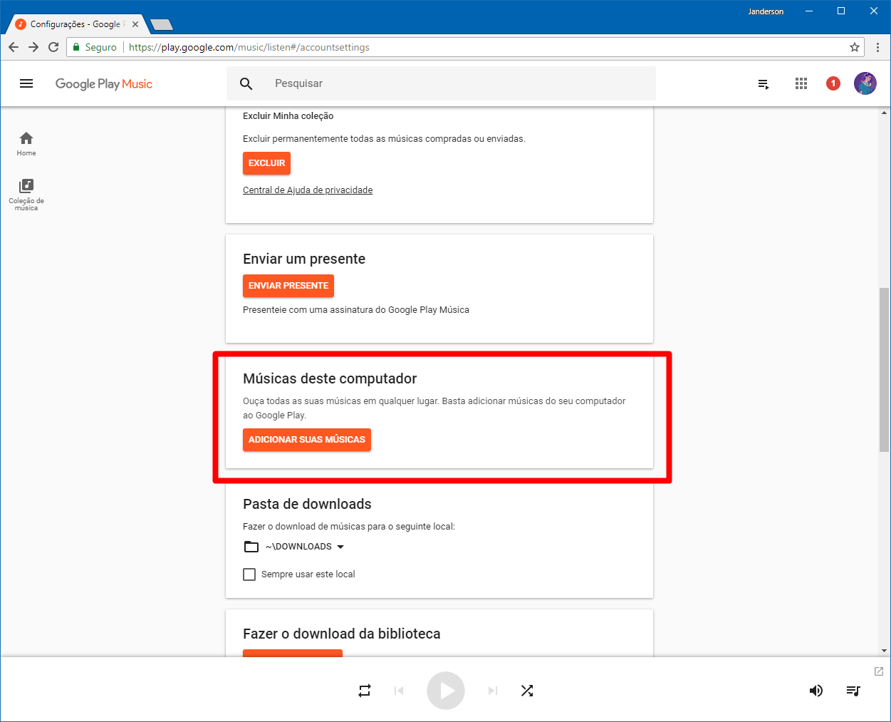Toggle repeat mode
The image size is (891, 722).
pos(364,690)
